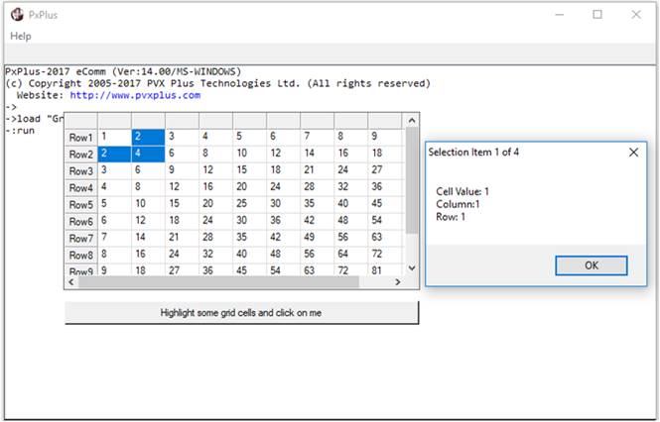Image resolution: width=660 pixels, height=422 pixels.
Task: Close the Selection Item dialog
Action: pos(633,153)
